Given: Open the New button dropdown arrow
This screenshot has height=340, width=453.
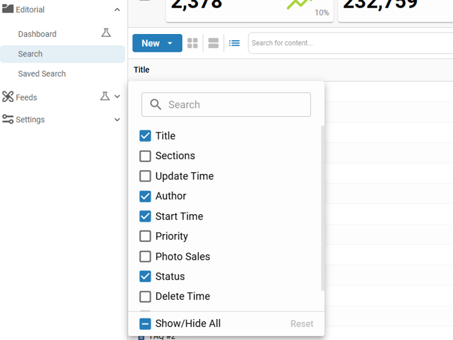Looking at the screenshot, I should [x=170, y=44].
